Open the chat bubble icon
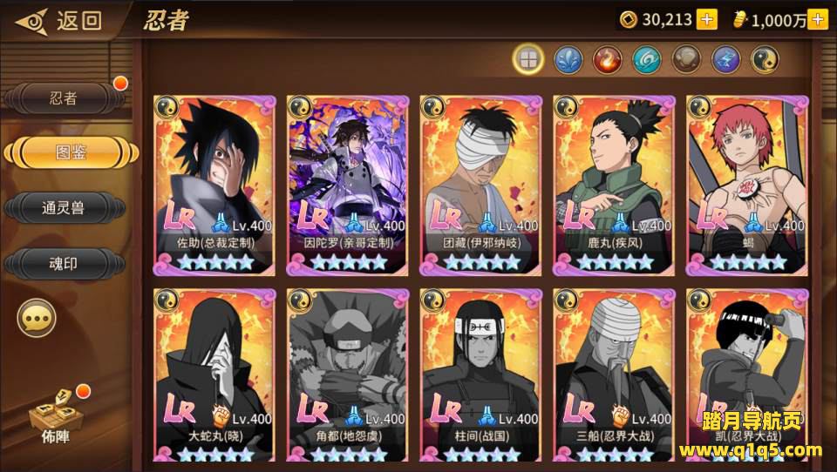The image size is (837, 472). click(x=37, y=319)
